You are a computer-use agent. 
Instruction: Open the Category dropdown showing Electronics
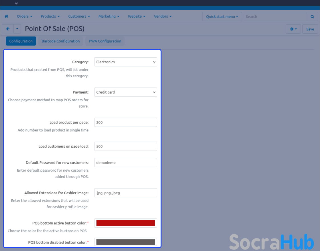click(x=126, y=62)
